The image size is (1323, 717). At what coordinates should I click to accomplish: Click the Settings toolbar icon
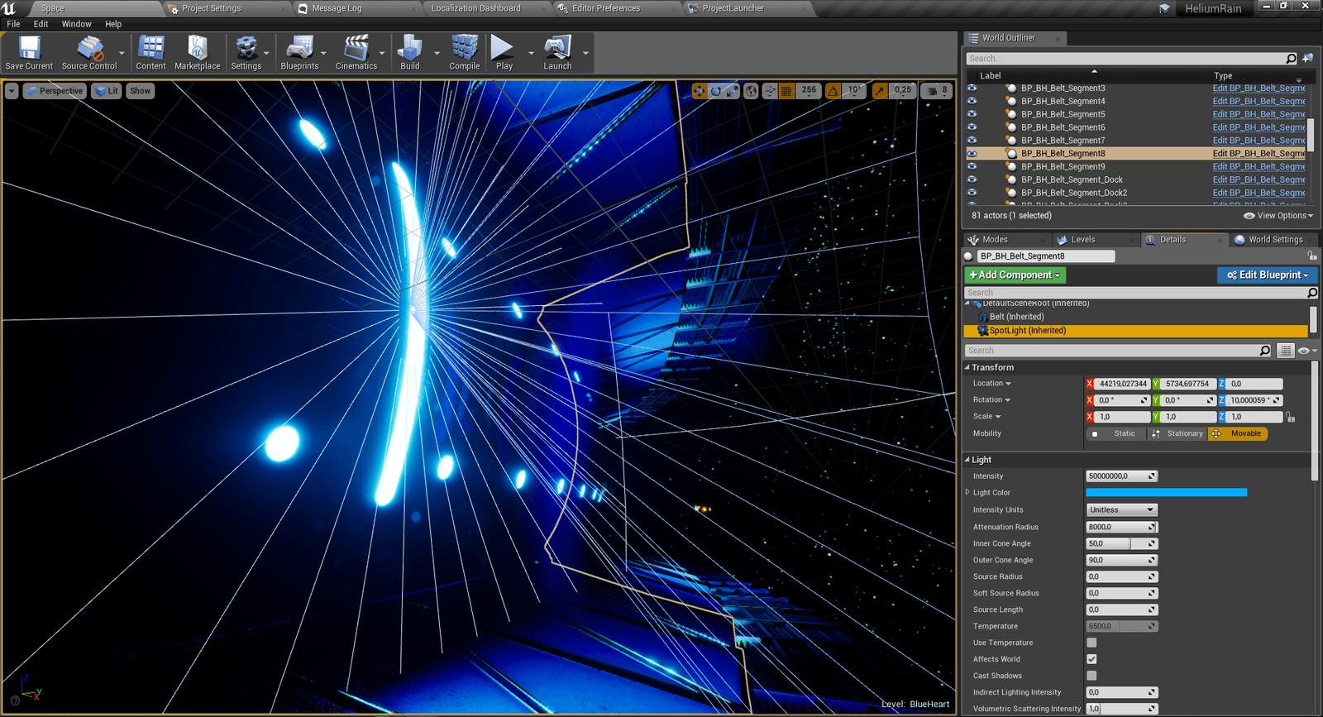(x=246, y=53)
